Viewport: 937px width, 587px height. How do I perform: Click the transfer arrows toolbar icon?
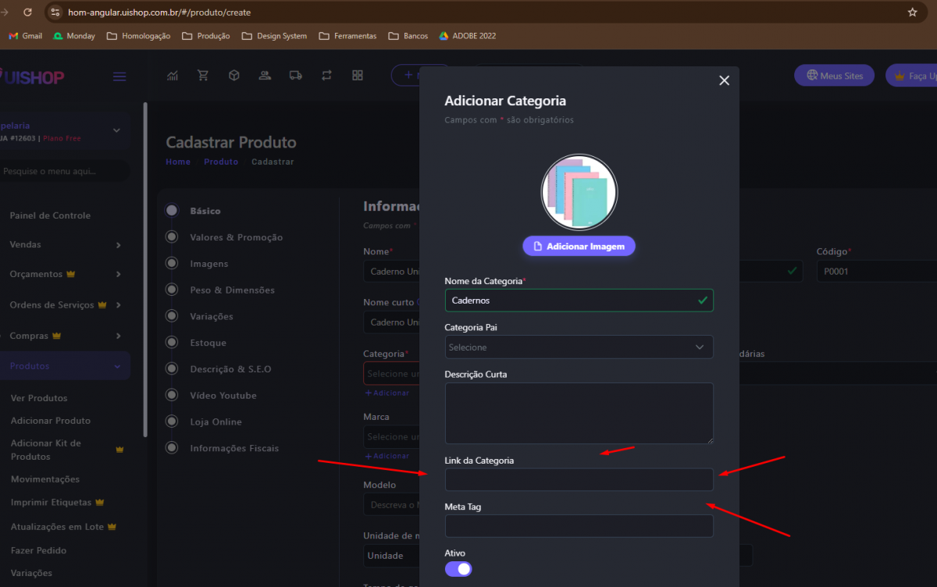tap(326, 76)
